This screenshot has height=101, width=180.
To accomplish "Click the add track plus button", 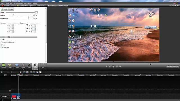I will (x=10, y=91).
